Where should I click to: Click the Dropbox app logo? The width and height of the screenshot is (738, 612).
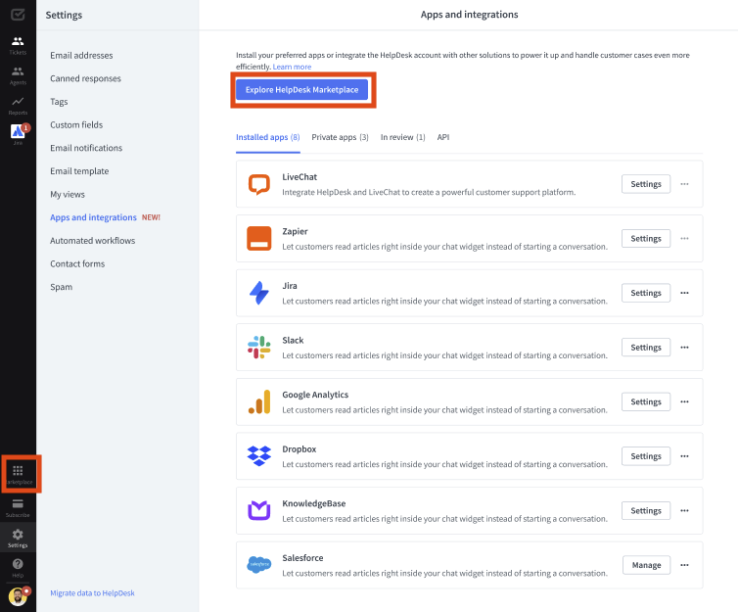tap(258, 455)
